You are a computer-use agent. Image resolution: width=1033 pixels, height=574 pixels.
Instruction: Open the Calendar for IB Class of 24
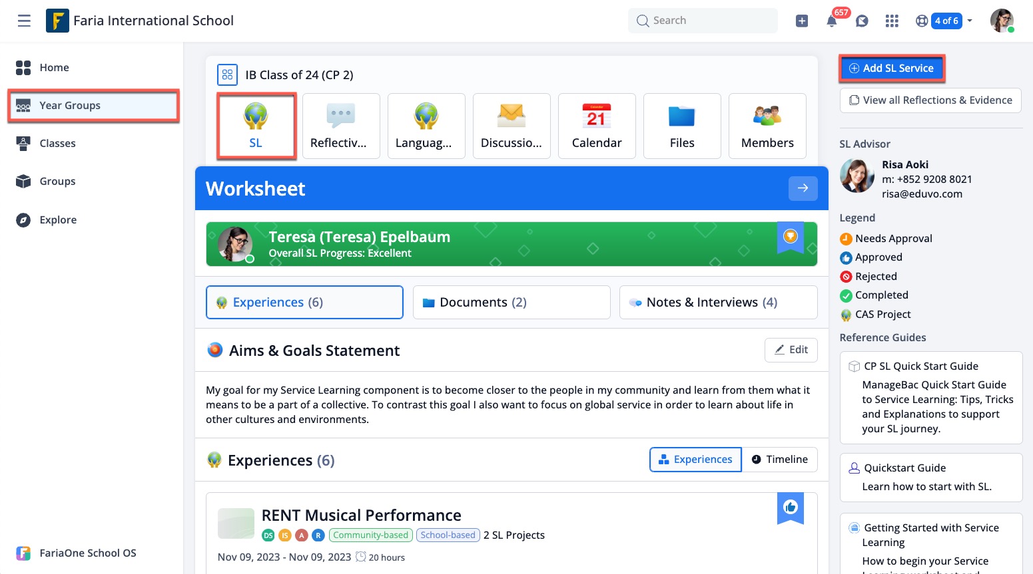[x=597, y=126]
